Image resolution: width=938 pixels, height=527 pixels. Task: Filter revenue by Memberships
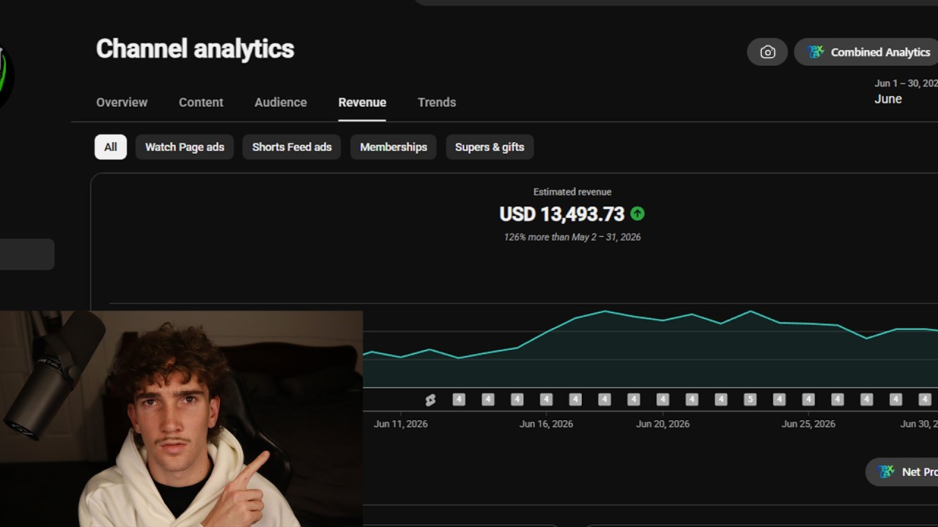click(x=394, y=147)
